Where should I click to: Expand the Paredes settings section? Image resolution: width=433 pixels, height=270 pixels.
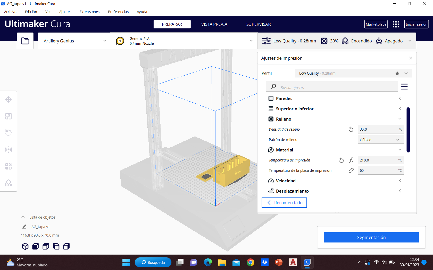coord(335,98)
